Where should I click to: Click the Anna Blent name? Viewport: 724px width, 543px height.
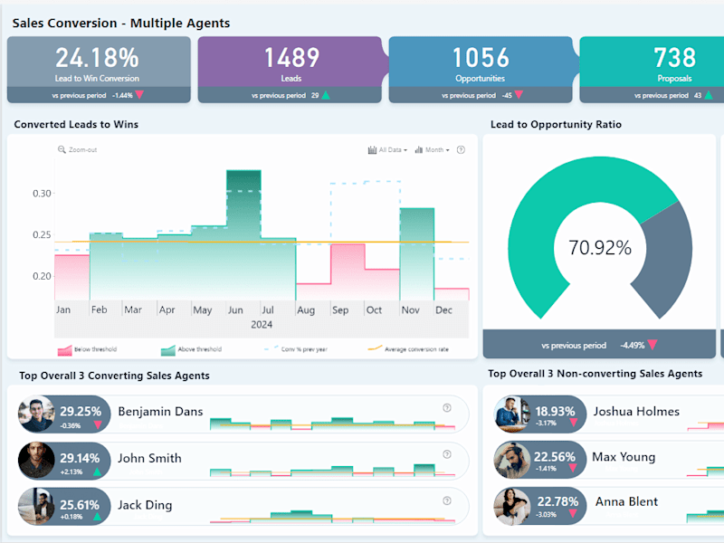click(626, 501)
